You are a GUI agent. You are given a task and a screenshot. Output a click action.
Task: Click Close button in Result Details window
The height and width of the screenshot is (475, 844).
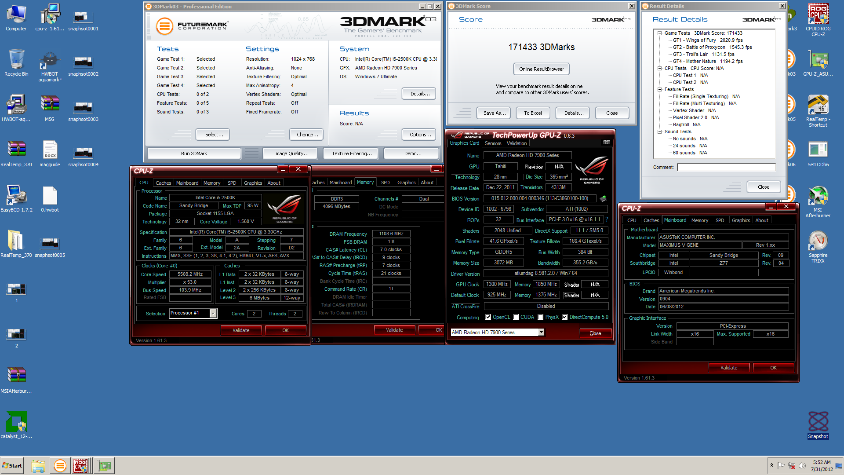point(764,187)
